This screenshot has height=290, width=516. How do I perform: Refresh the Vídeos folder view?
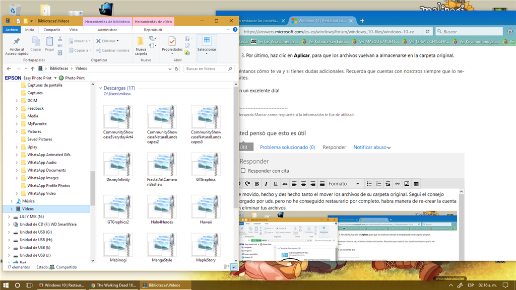(176, 68)
